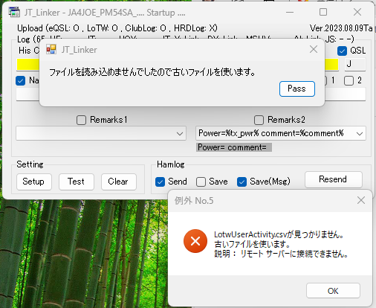Image resolution: width=376 pixels, height=308 pixels.
Task: Click the red error icon in exception dialog
Action: (x=195, y=241)
